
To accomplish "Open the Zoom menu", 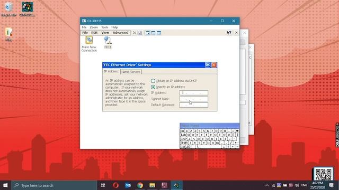I will click(x=94, y=27).
